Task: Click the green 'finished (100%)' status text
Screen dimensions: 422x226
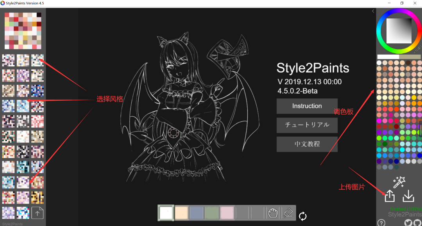Action: click(406, 209)
